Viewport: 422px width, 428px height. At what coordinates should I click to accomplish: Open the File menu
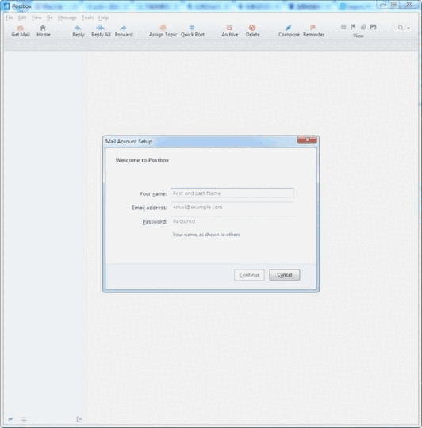(10, 17)
